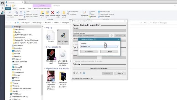Open Documentos in navigation pane
This screenshot has width=177, height=100.
19,46
